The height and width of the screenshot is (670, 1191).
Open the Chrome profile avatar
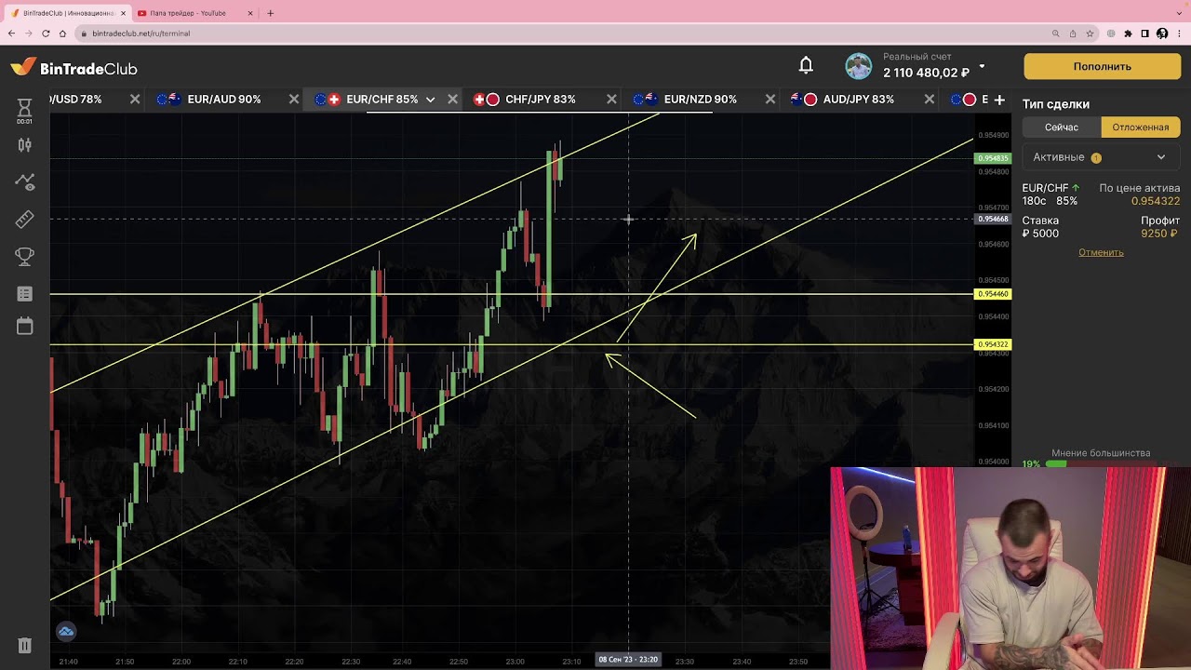coord(1162,33)
